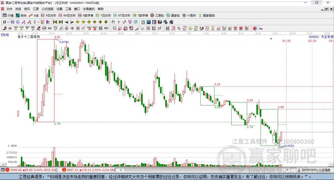Click the blue infinity symbol icon
Viewport: 334px width, 180px height.
tap(261, 29)
